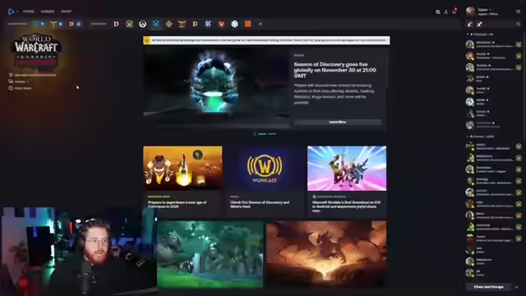The height and width of the screenshot is (296, 526).
Task: Open the WoWCast news thumbnail
Action: click(x=265, y=168)
